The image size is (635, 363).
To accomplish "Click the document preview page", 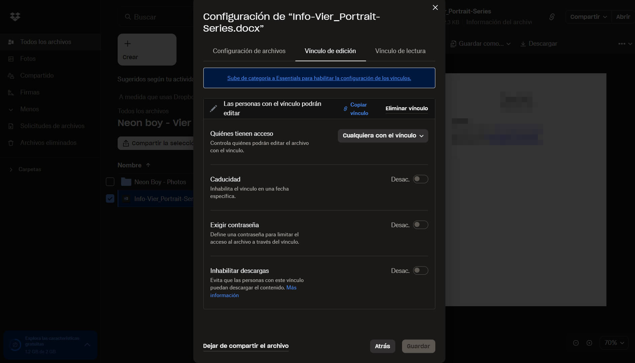I will (526, 190).
